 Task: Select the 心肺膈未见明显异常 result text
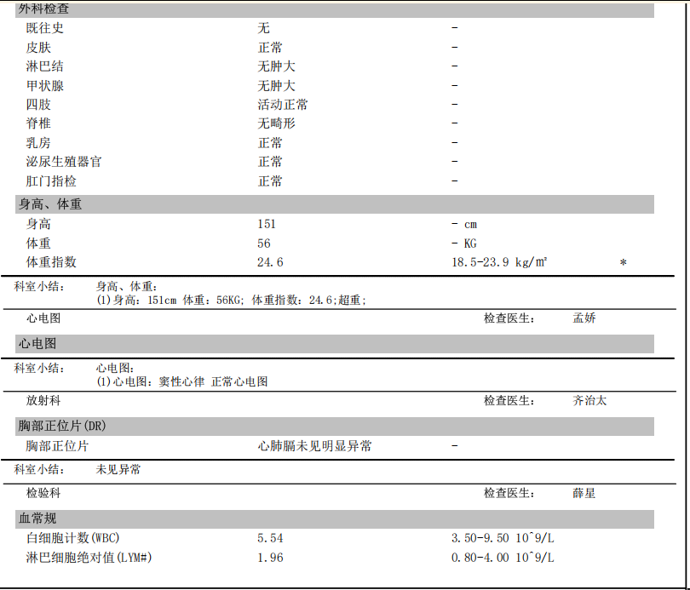(314, 446)
